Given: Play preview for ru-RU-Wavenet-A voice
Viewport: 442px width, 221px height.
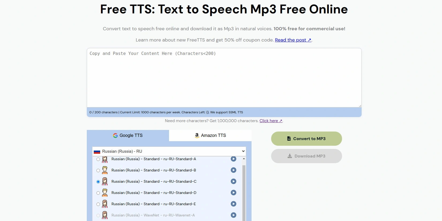Looking at the screenshot, I should click(x=234, y=215).
